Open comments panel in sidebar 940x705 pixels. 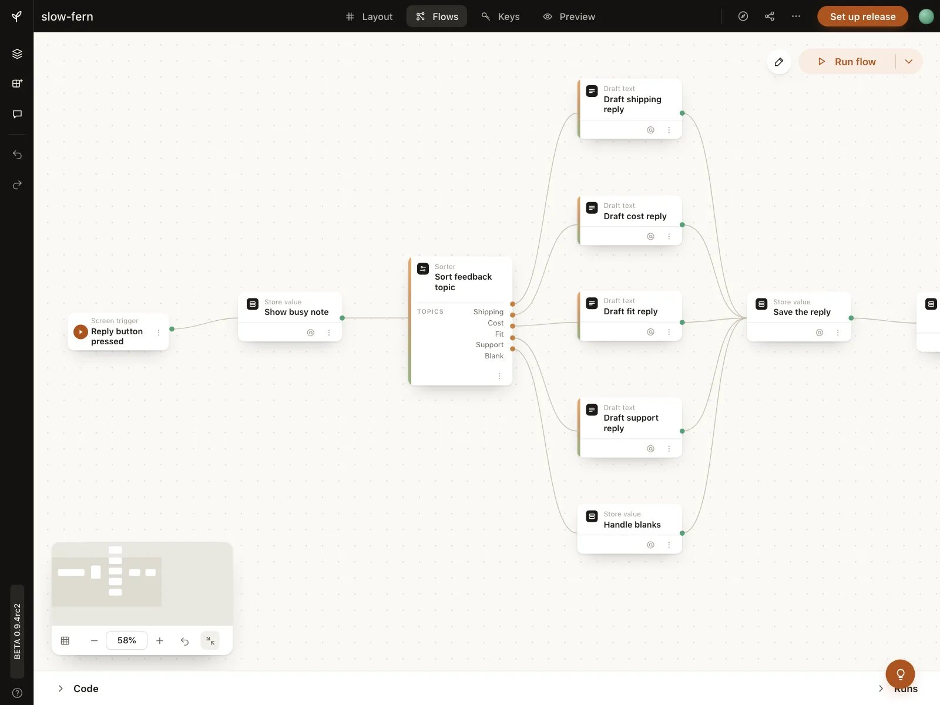point(17,114)
